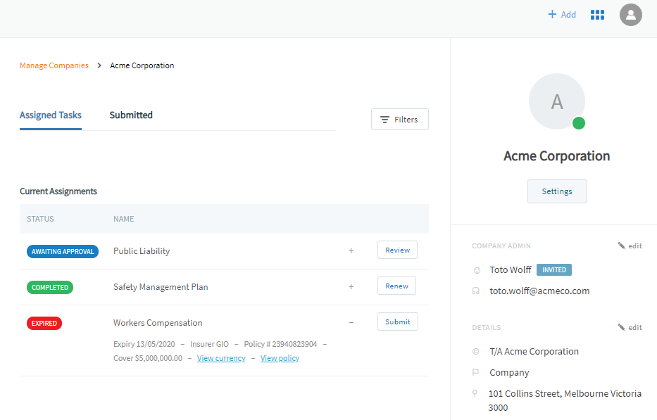
Task: Click the Add button in header
Action: 562,15
